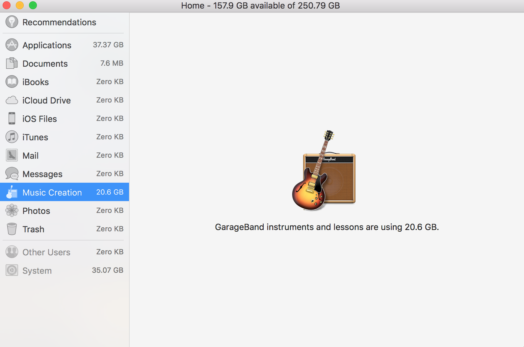This screenshot has height=347, width=524.
Task: Click the iBooks open-book icon
Action: (12, 82)
